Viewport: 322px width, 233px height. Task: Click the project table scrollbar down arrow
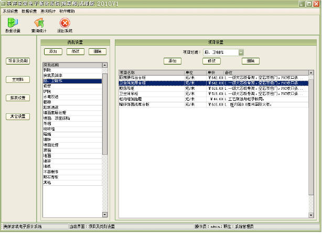click(312, 215)
